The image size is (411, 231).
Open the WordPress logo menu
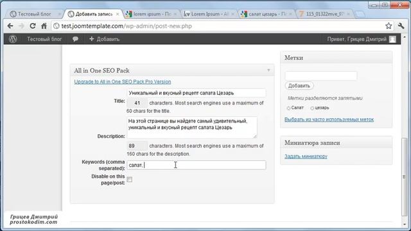pyautogui.click(x=13, y=39)
